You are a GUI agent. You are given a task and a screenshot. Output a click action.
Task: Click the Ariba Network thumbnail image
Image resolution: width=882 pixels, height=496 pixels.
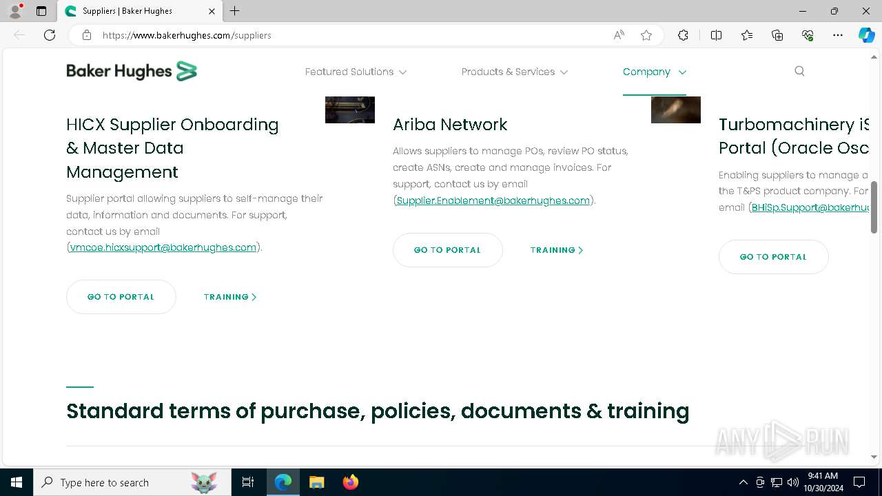click(x=676, y=110)
